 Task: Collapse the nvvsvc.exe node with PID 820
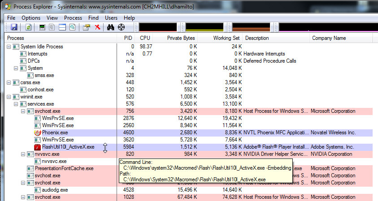(23, 154)
